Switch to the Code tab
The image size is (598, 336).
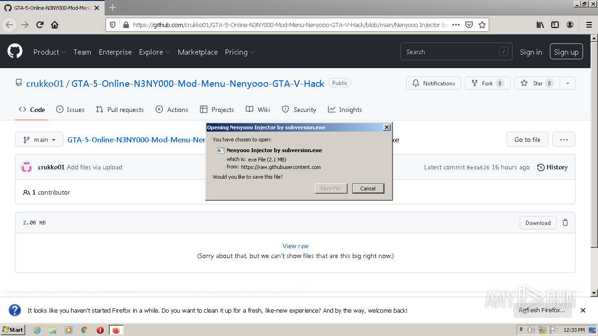click(32, 110)
